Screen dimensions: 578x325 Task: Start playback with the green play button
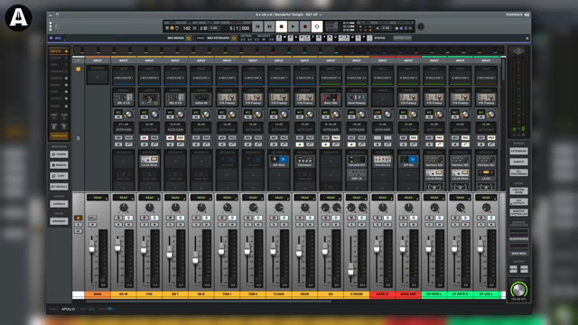click(293, 26)
